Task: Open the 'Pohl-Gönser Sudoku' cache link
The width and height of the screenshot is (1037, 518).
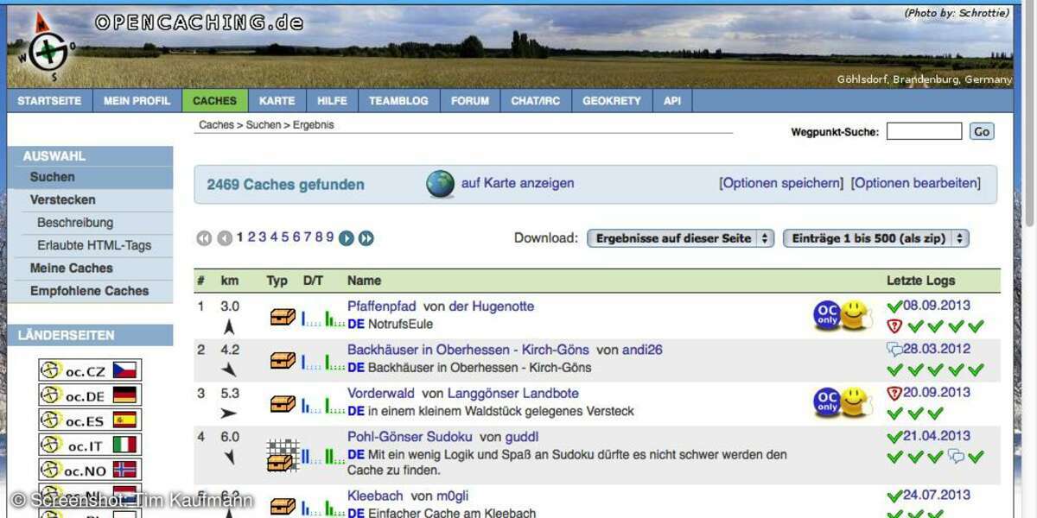Action: point(410,437)
